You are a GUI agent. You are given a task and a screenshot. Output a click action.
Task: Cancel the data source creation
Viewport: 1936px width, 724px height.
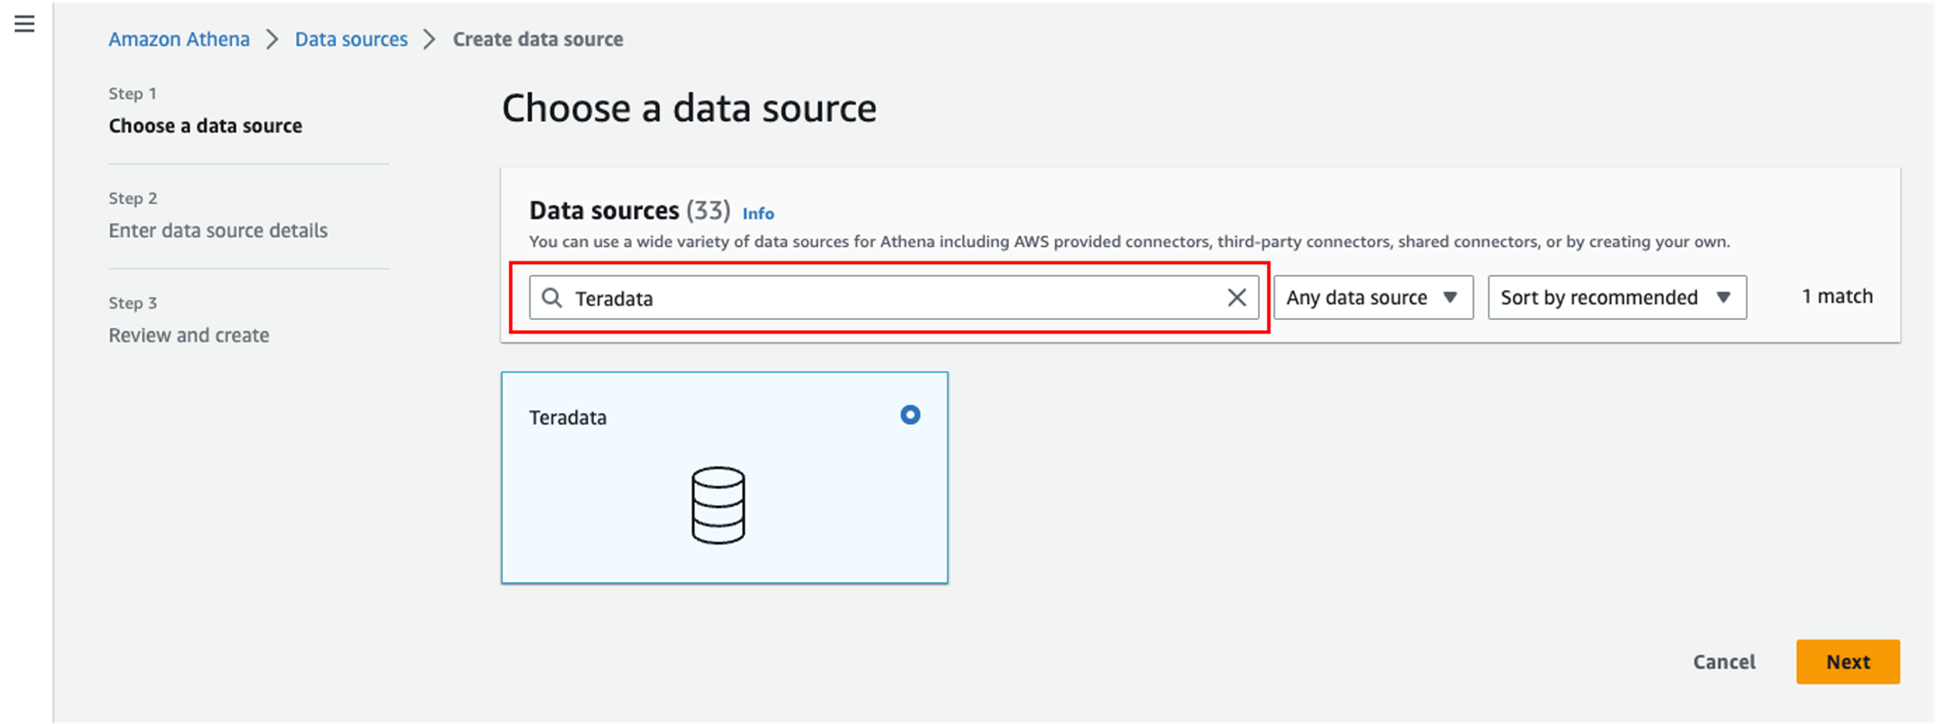1724,662
